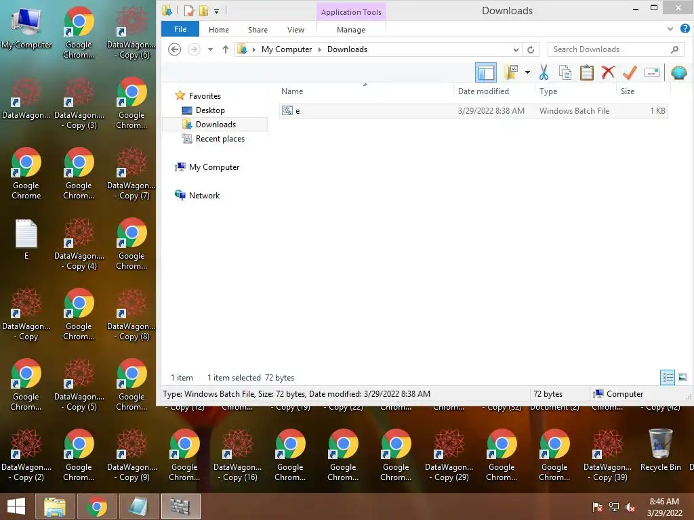Open the taskbar clock showing 8:46 AM
The height and width of the screenshot is (520, 694).
(664, 507)
